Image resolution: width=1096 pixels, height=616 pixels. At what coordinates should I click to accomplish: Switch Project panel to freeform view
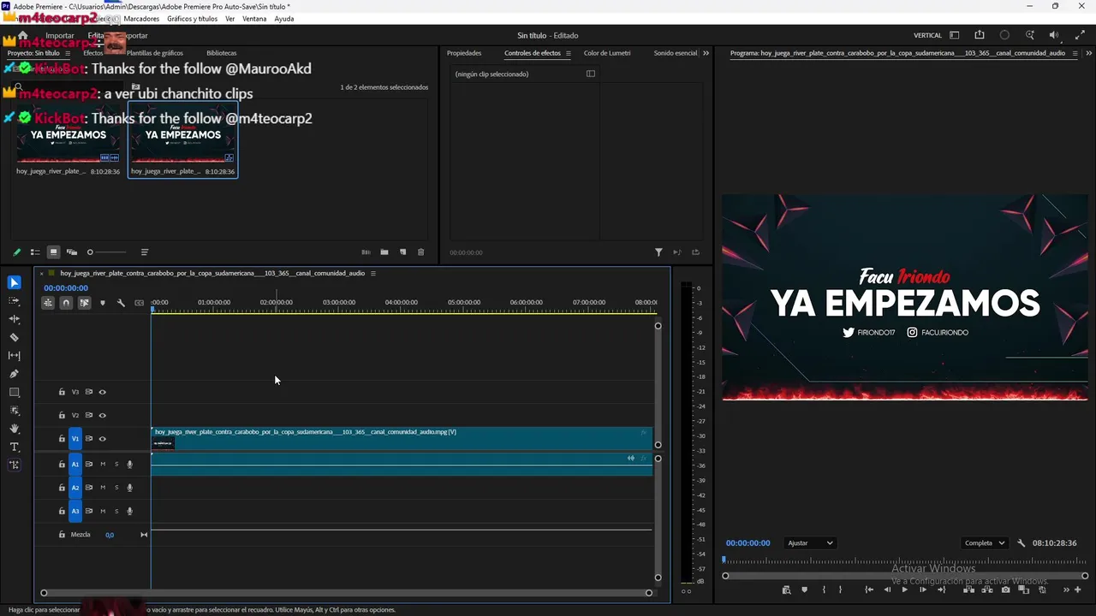72,252
